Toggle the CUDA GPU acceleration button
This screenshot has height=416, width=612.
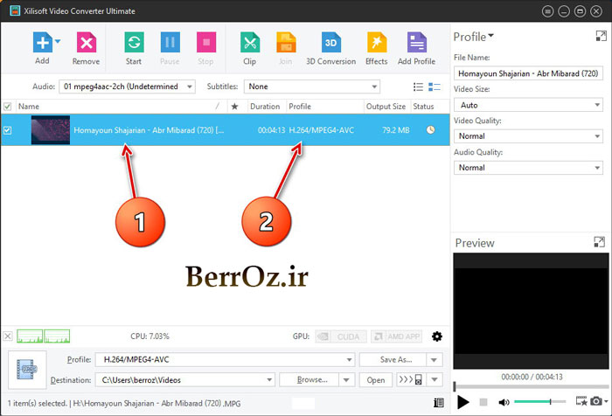point(335,336)
